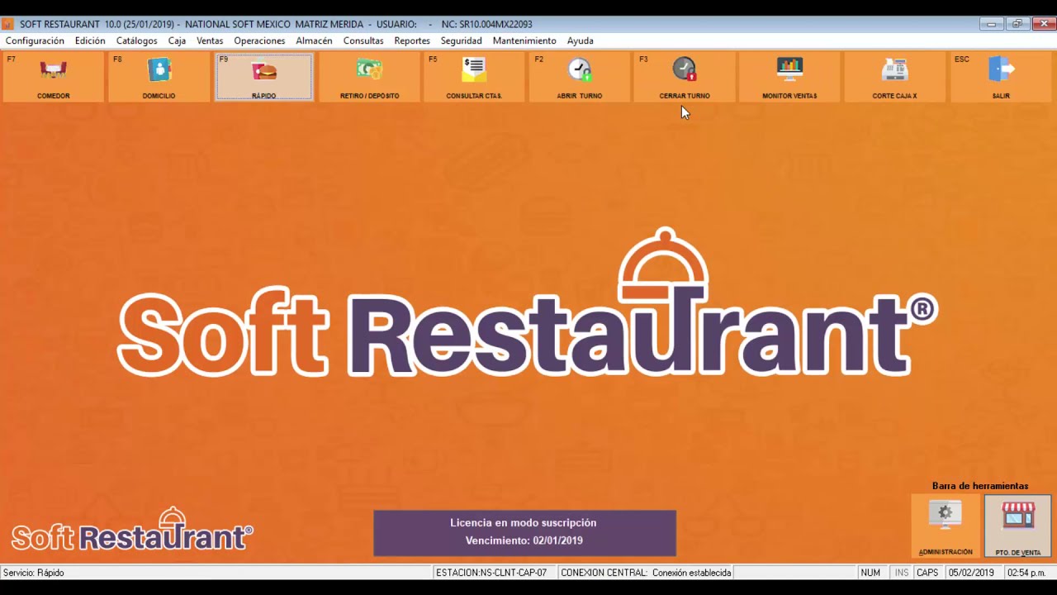Screen dimensions: 1057x595
Task: Click the time 02:54 p.m. in status bar
Action: 1026,573
